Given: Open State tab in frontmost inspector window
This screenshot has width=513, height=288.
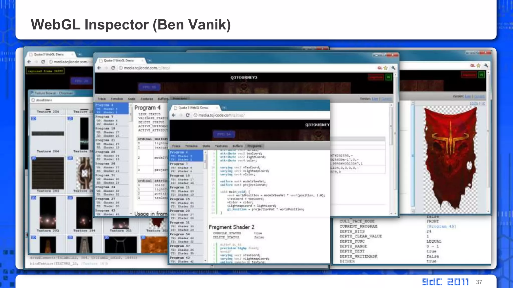Looking at the screenshot, I should [206, 146].
